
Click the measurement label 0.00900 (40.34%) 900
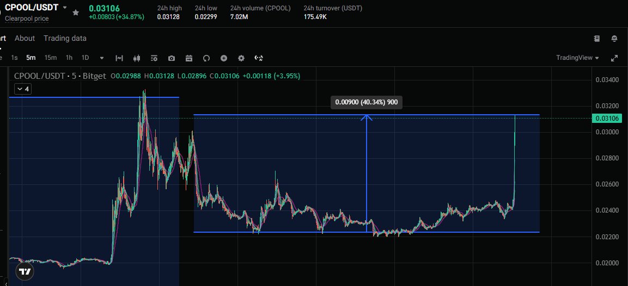(x=367, y=102)
